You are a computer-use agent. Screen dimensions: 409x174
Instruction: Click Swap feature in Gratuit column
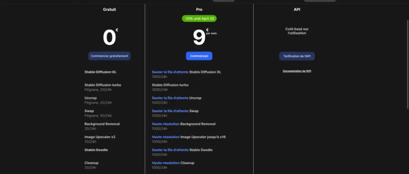click(x=89, y=111)
